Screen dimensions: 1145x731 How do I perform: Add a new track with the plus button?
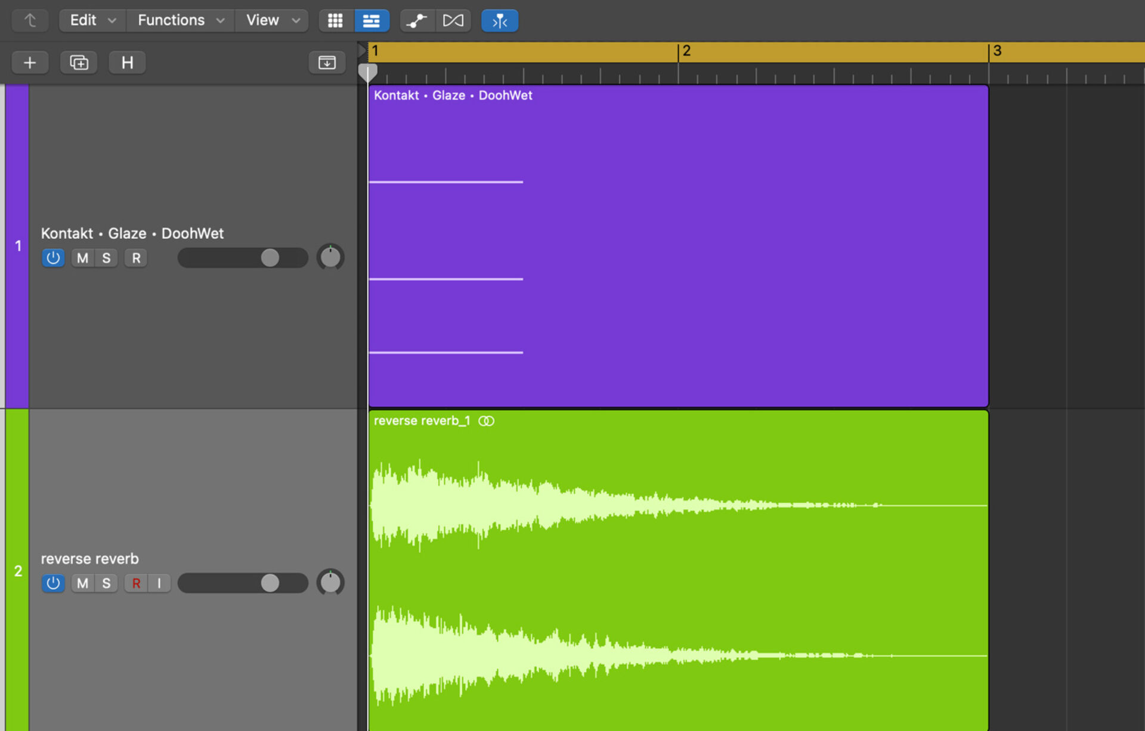(x=30, y=62)
